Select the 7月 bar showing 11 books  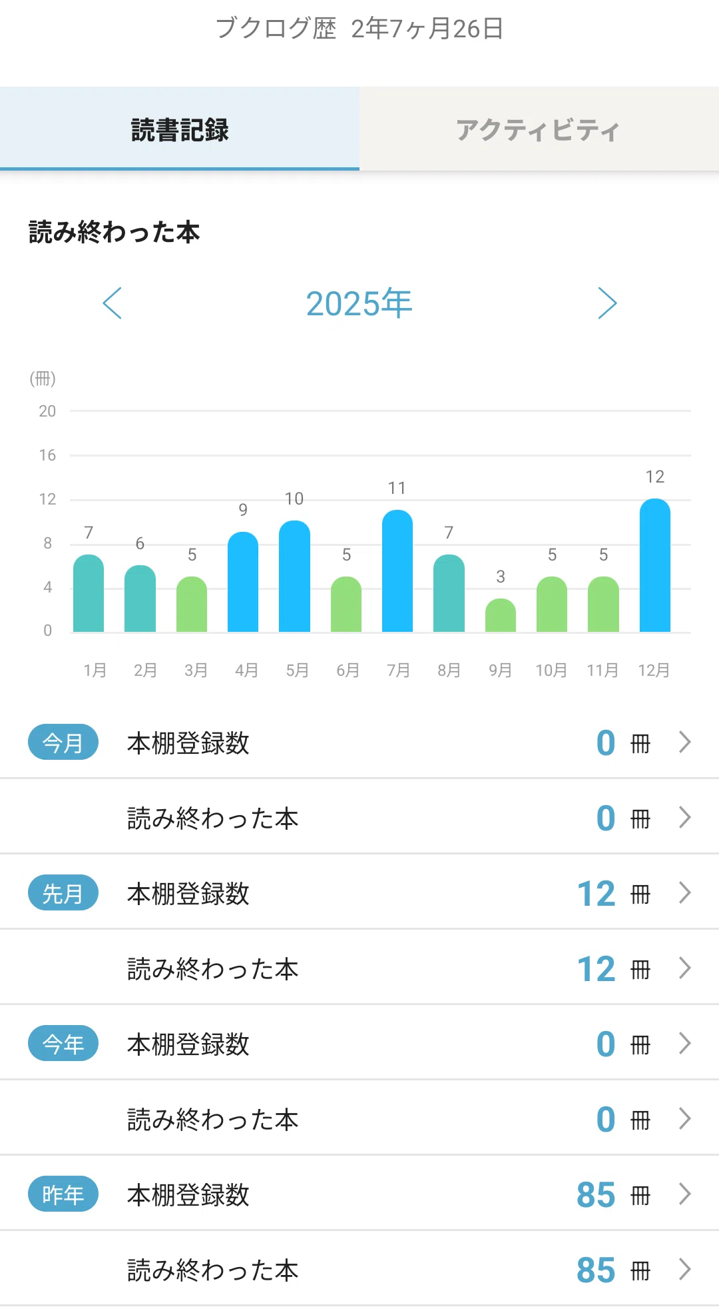pyautogui.click(x=397, y=571)
